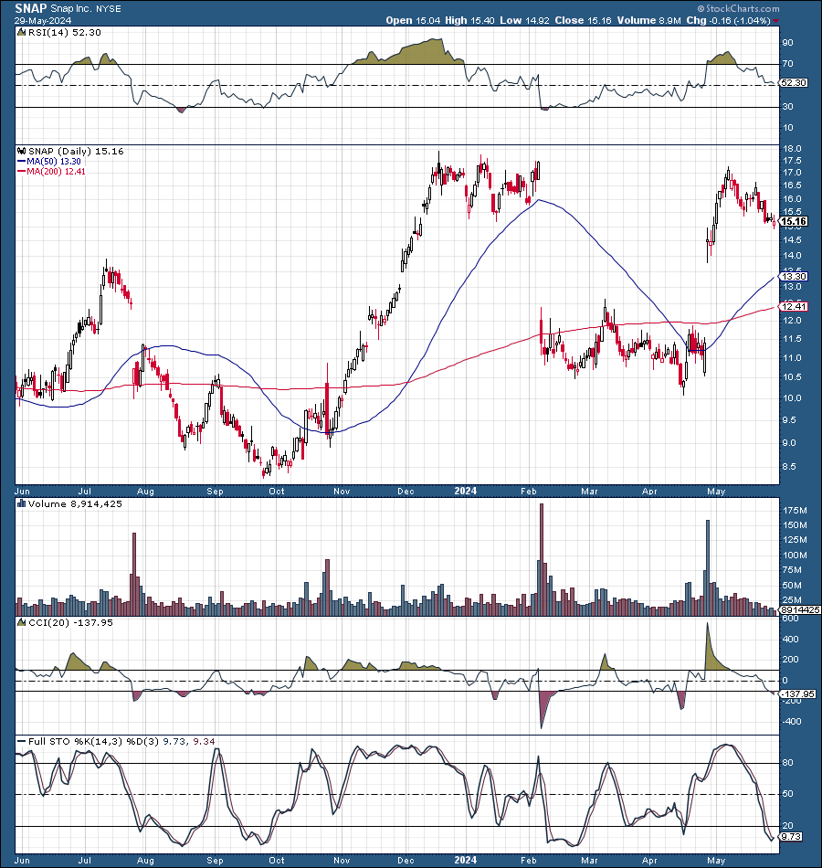Click the 13.30 MA(50) tag on price axis
This screenshot has height=868, width=822.
click(x=794, y=276)
